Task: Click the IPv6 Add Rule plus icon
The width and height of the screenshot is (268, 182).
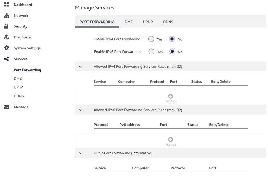Action: (171, 140)
